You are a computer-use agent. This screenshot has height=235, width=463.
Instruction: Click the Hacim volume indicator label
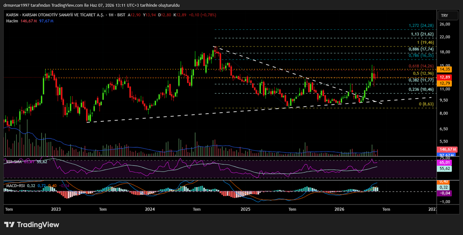tap(13, 20)
